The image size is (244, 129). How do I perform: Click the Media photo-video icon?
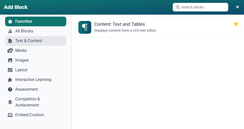click(x=10, y=51)
